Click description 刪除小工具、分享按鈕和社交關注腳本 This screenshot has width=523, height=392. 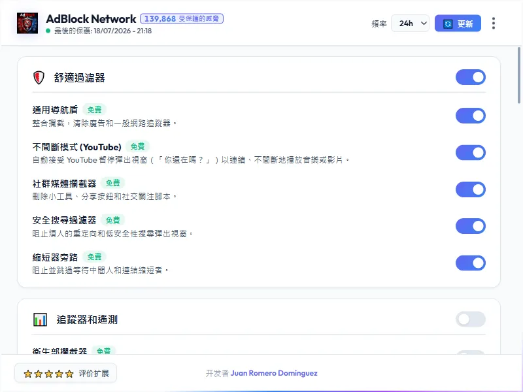pos(105,197)
